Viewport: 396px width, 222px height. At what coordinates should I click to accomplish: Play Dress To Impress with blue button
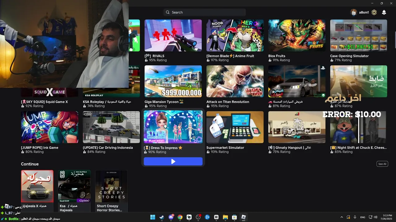173,161
